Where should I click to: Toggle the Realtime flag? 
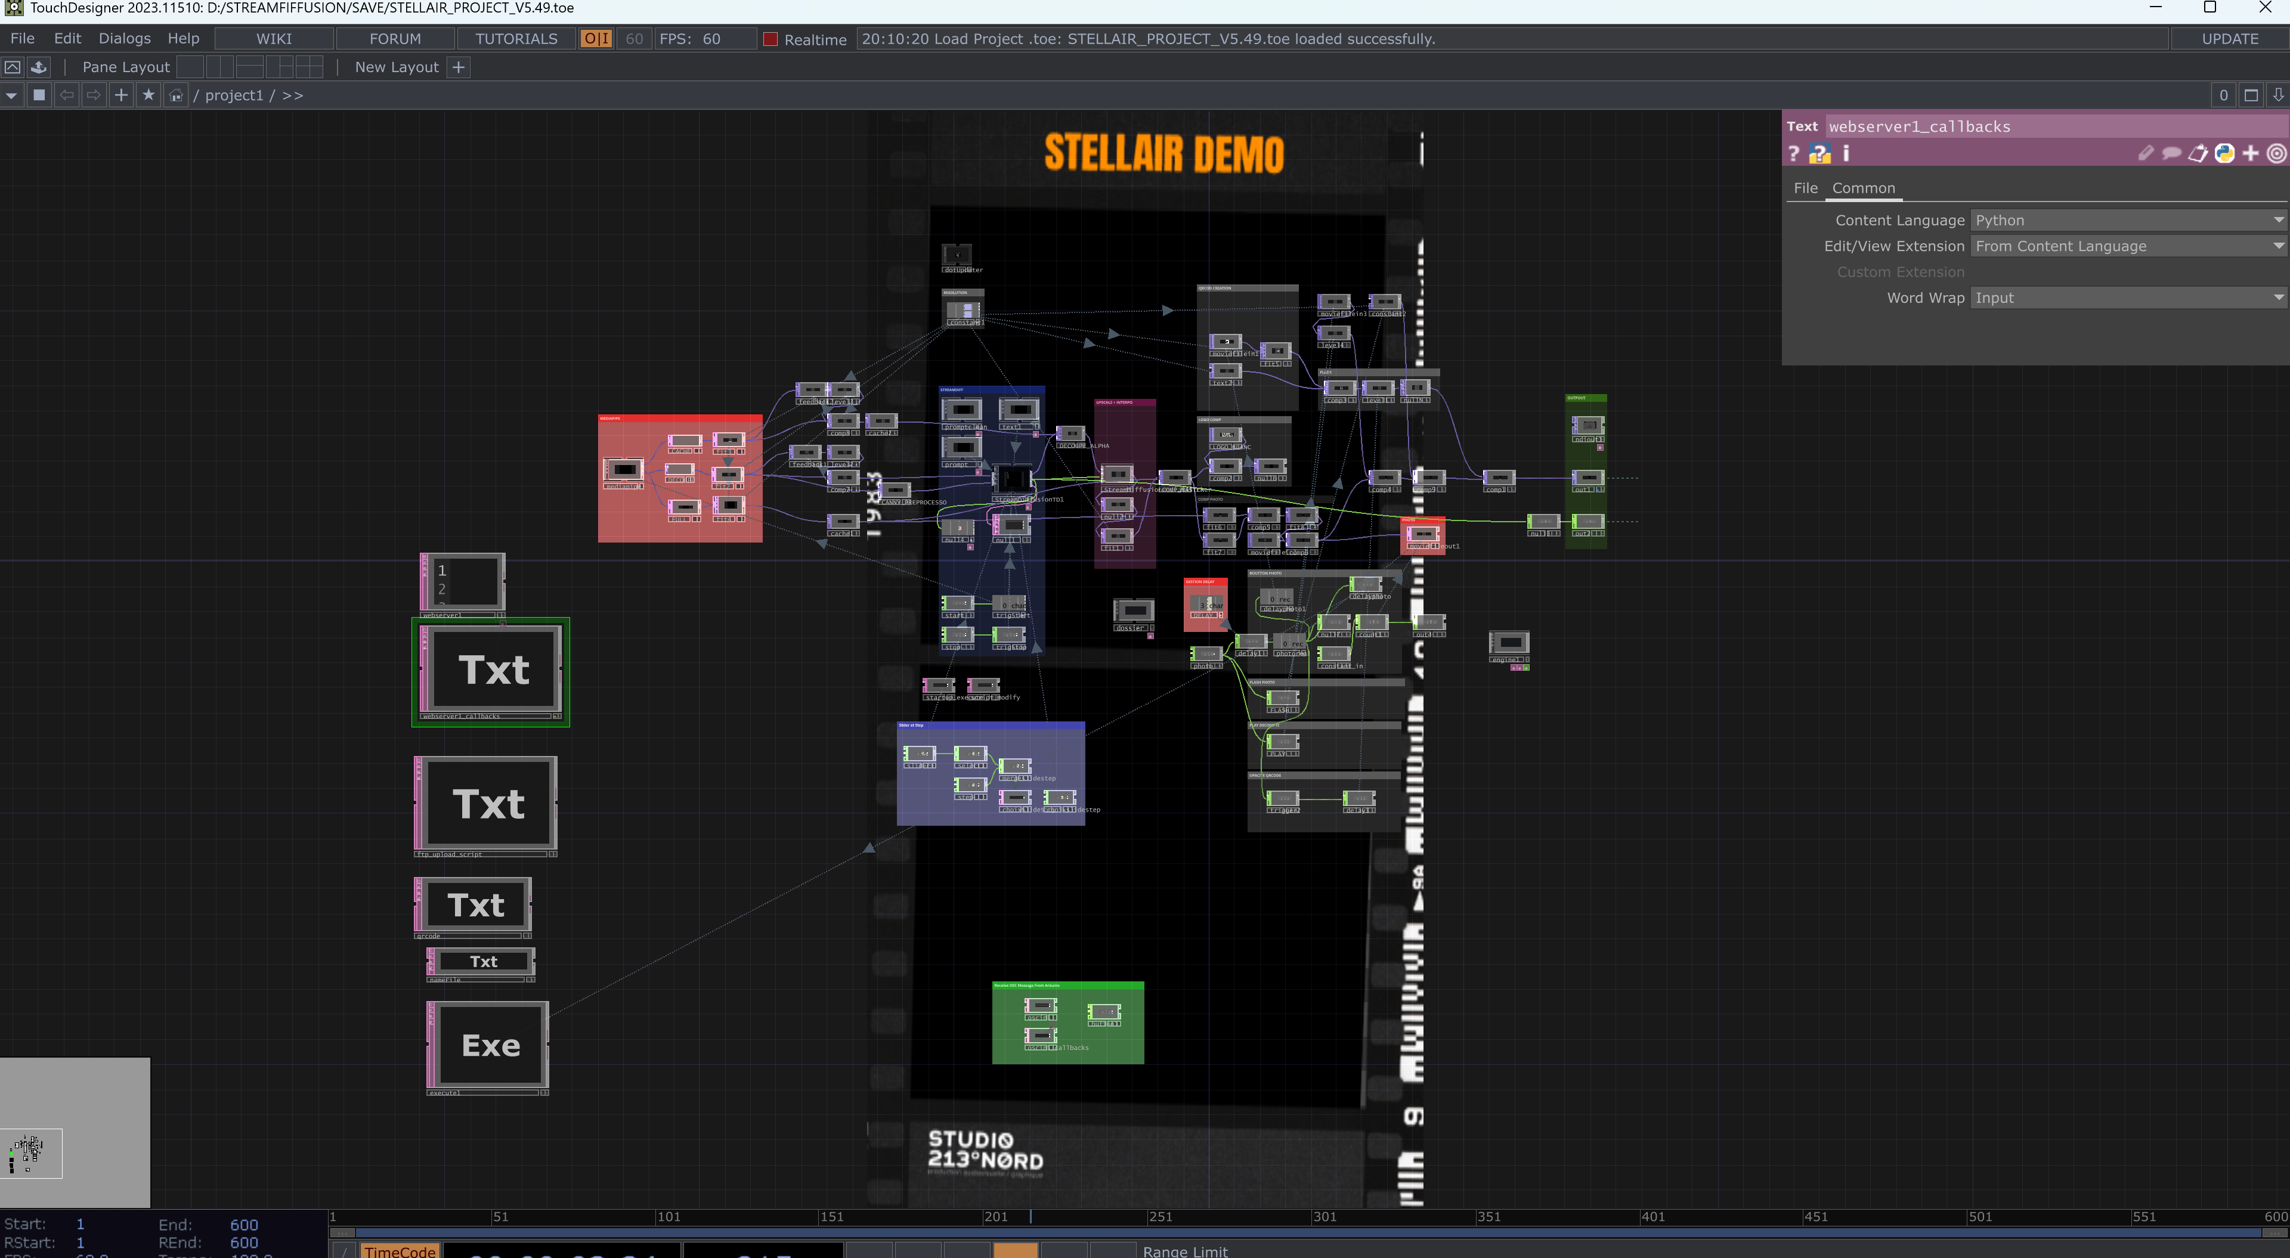(770, 39)
